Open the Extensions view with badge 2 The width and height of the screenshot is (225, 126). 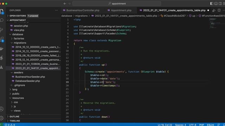2,39
